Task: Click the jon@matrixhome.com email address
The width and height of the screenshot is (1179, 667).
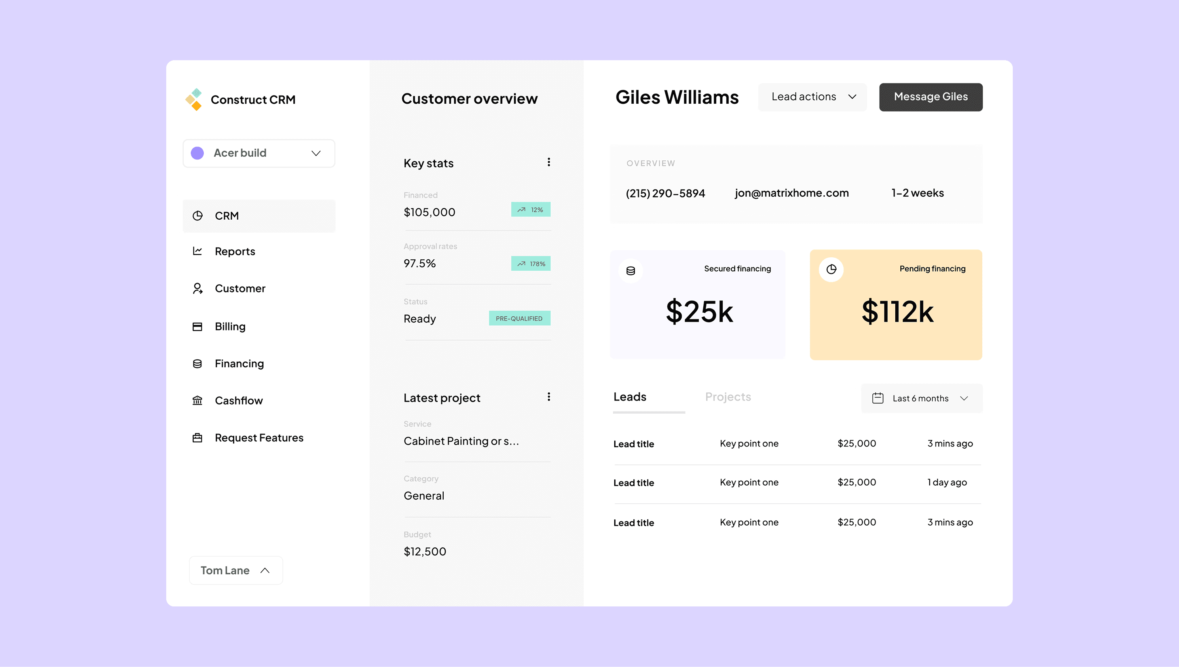Action: coord(792,193)
